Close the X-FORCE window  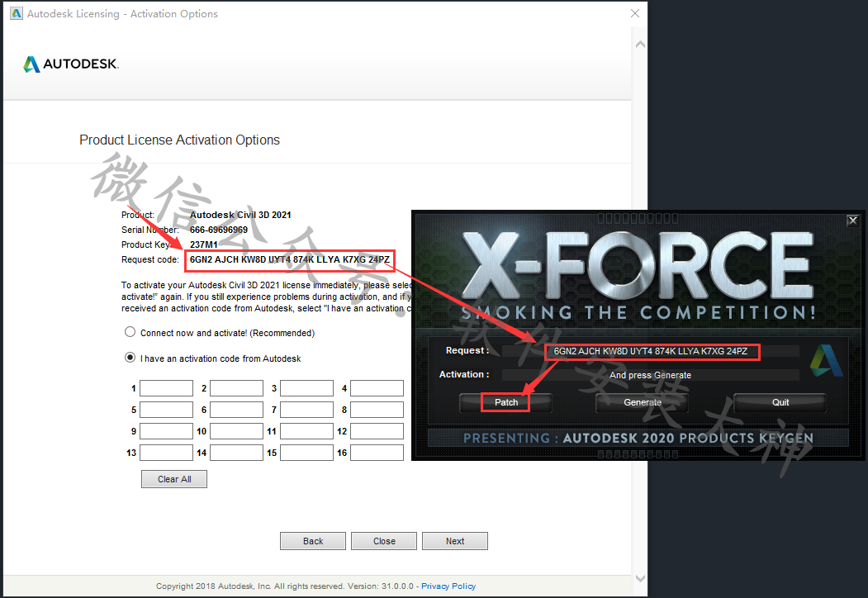click(853, 221)
